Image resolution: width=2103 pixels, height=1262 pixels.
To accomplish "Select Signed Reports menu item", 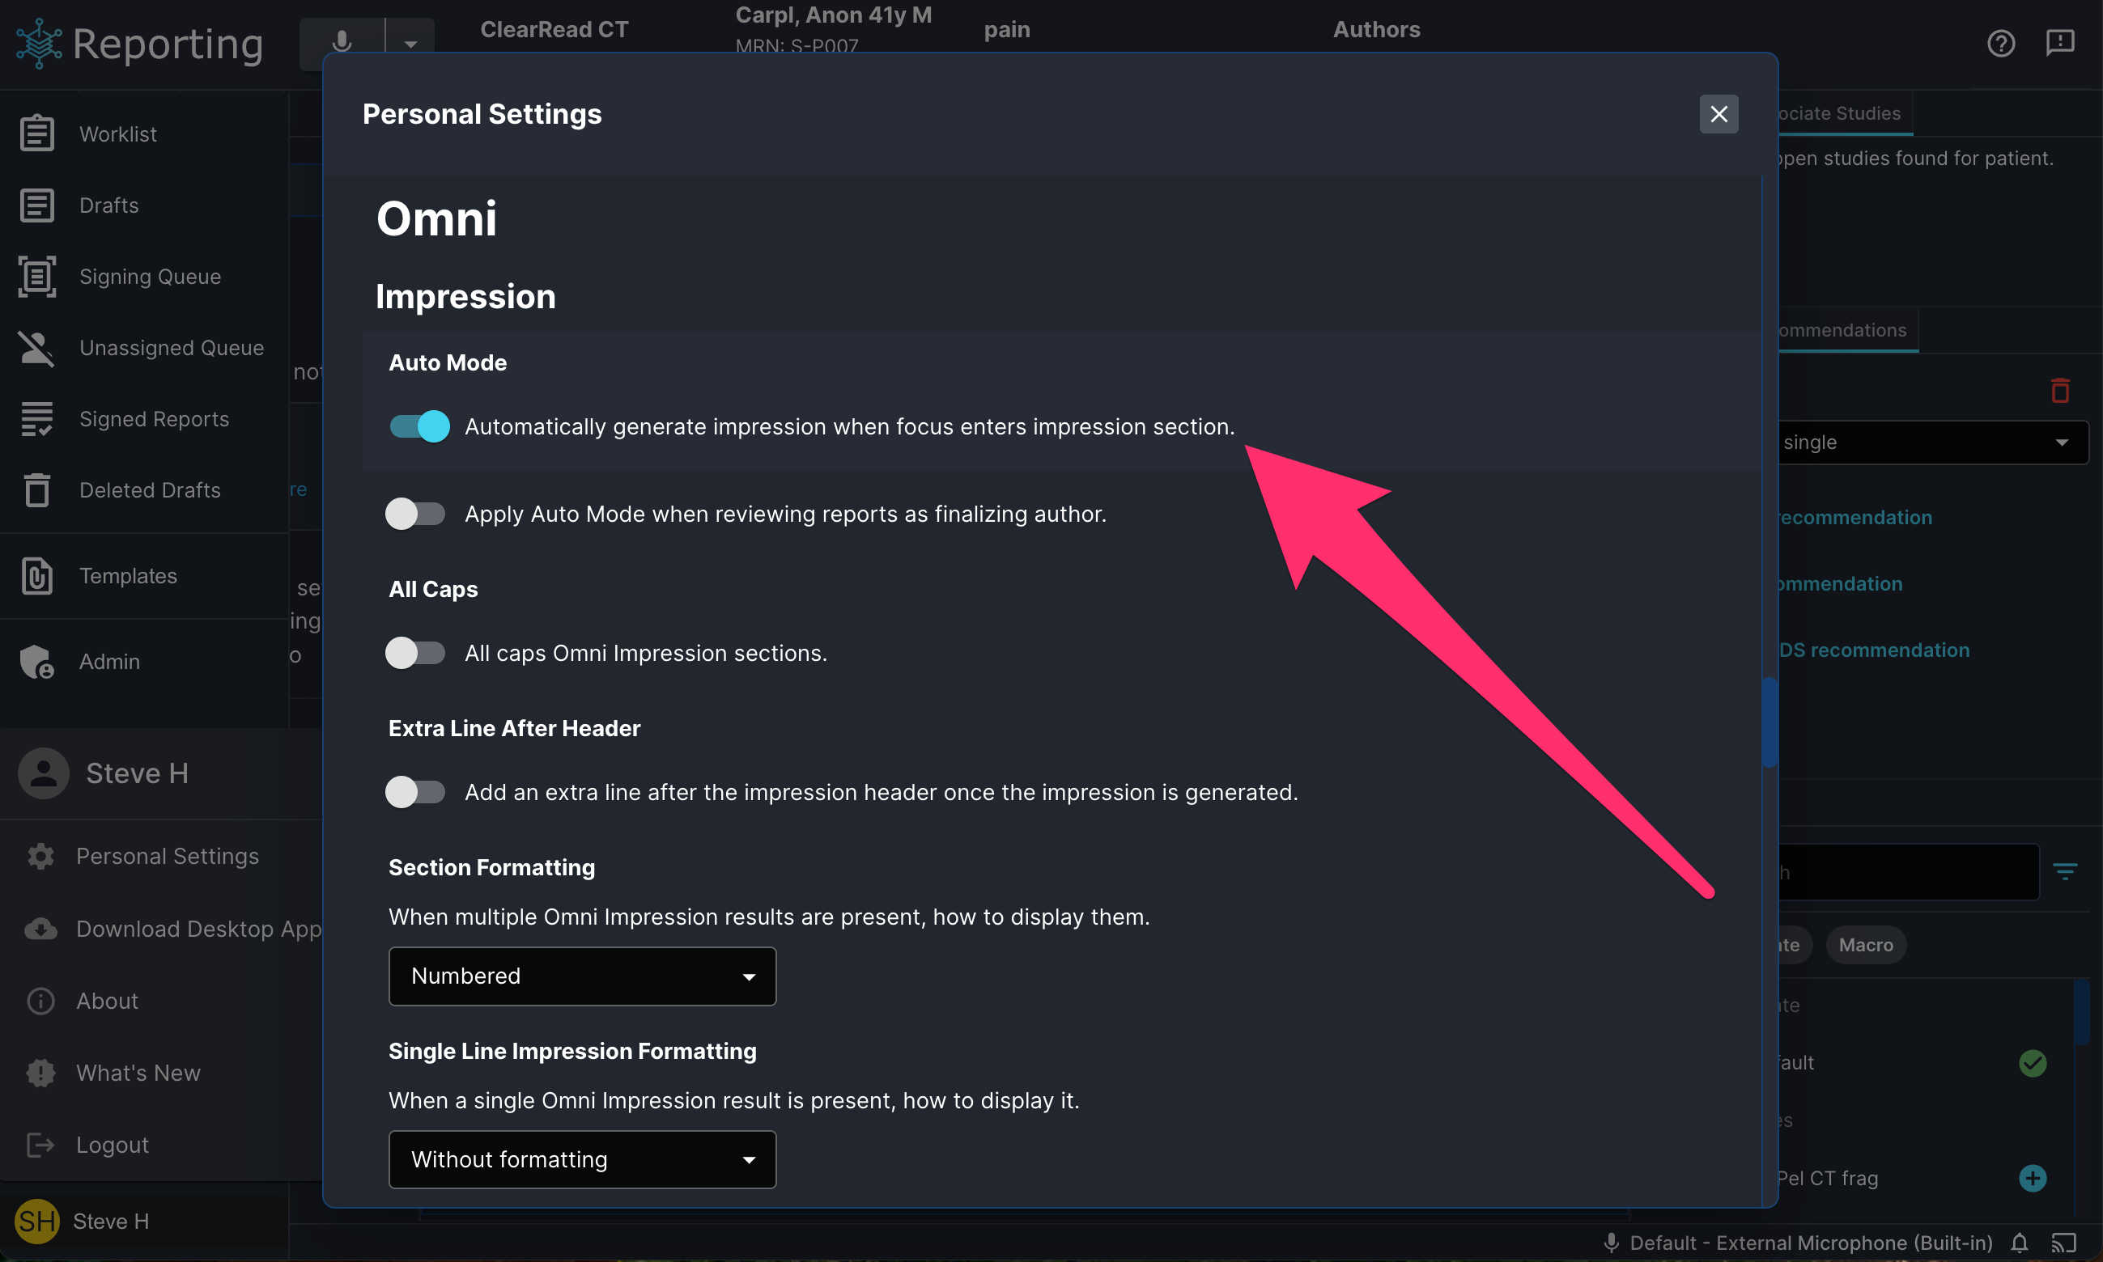I will tap(154, 418).
